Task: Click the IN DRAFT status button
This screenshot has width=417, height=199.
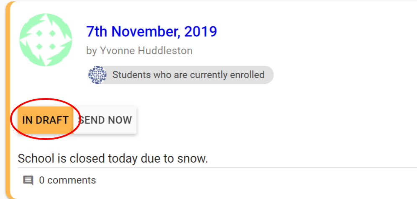Action: pyautogui.click(x=45, y=120)
